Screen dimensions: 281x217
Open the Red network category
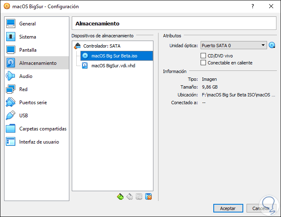coord(23,89)
